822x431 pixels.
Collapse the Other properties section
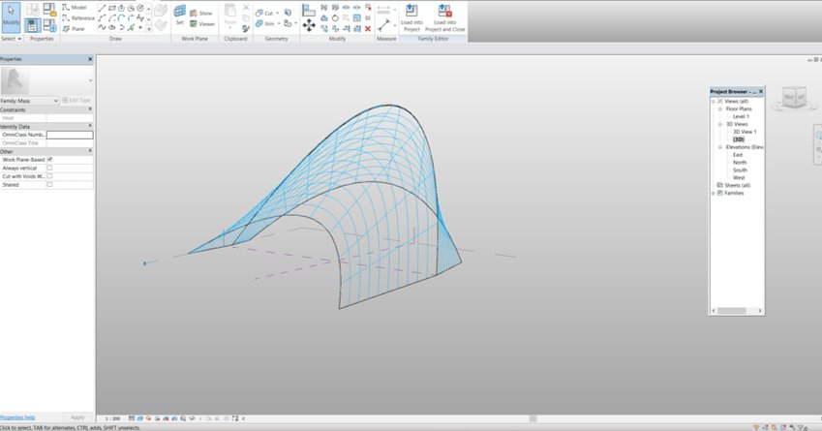tap(90, 151)
